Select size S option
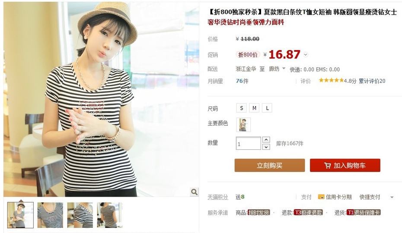Viewport: 402px width, 233px height. click(x=241, y=108)
